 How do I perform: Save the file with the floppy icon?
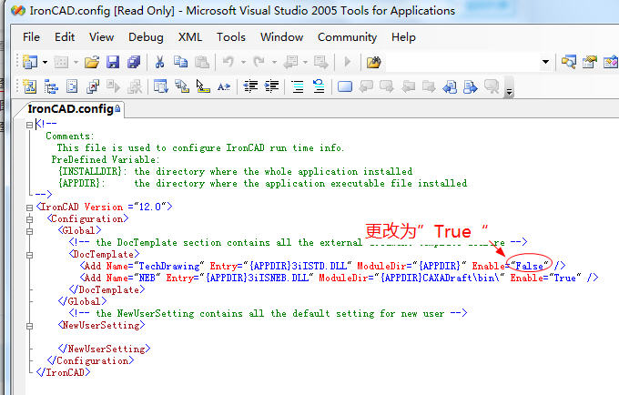pos(113,62)
